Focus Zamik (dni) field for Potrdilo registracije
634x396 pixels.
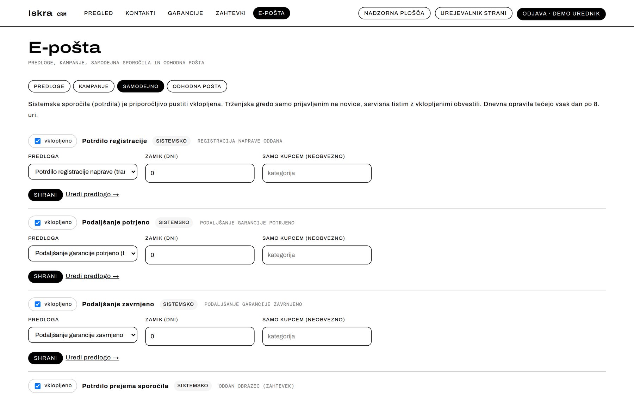[x=200, y=173]
